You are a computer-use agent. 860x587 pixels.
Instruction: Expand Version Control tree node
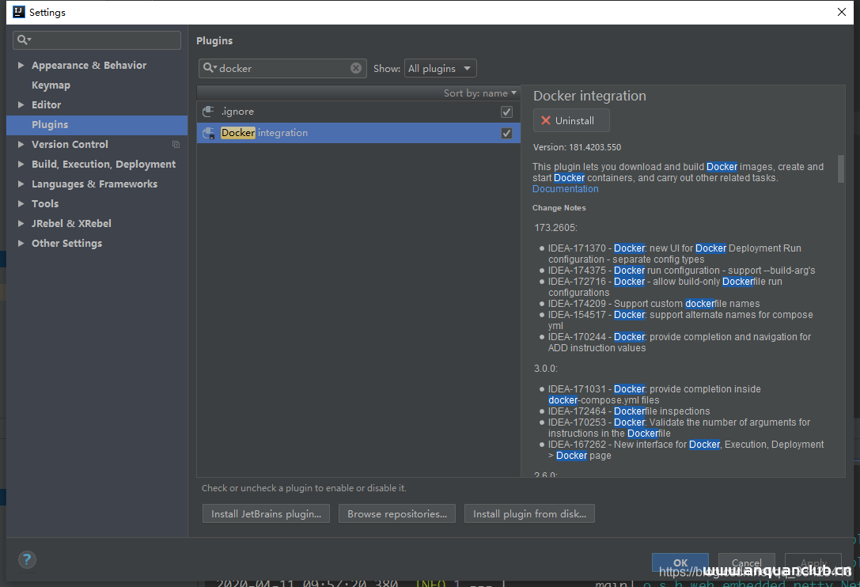tap(21, 144)
